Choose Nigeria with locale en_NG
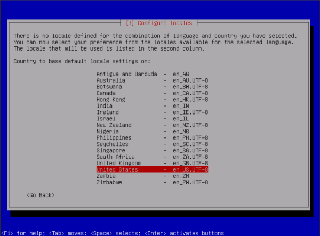 pos(152,131)
